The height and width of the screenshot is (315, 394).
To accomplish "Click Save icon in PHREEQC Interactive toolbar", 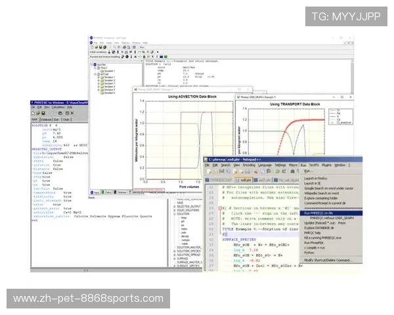I will [100, 47].
